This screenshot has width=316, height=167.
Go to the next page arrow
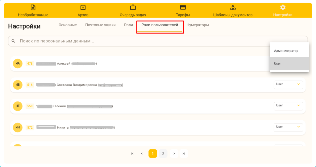click(x=174, y=153)
